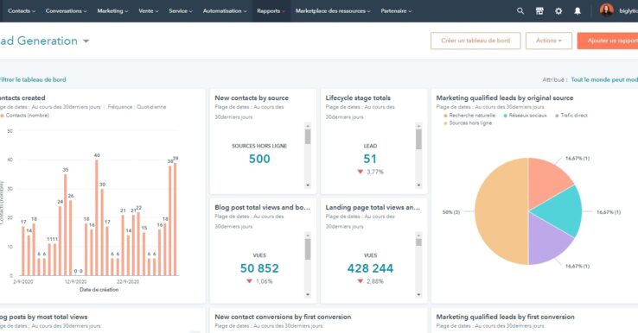Click scrollbar thumb in New contacts by source
This screenshot has width=638, height=333.
[x=308, y=137]
